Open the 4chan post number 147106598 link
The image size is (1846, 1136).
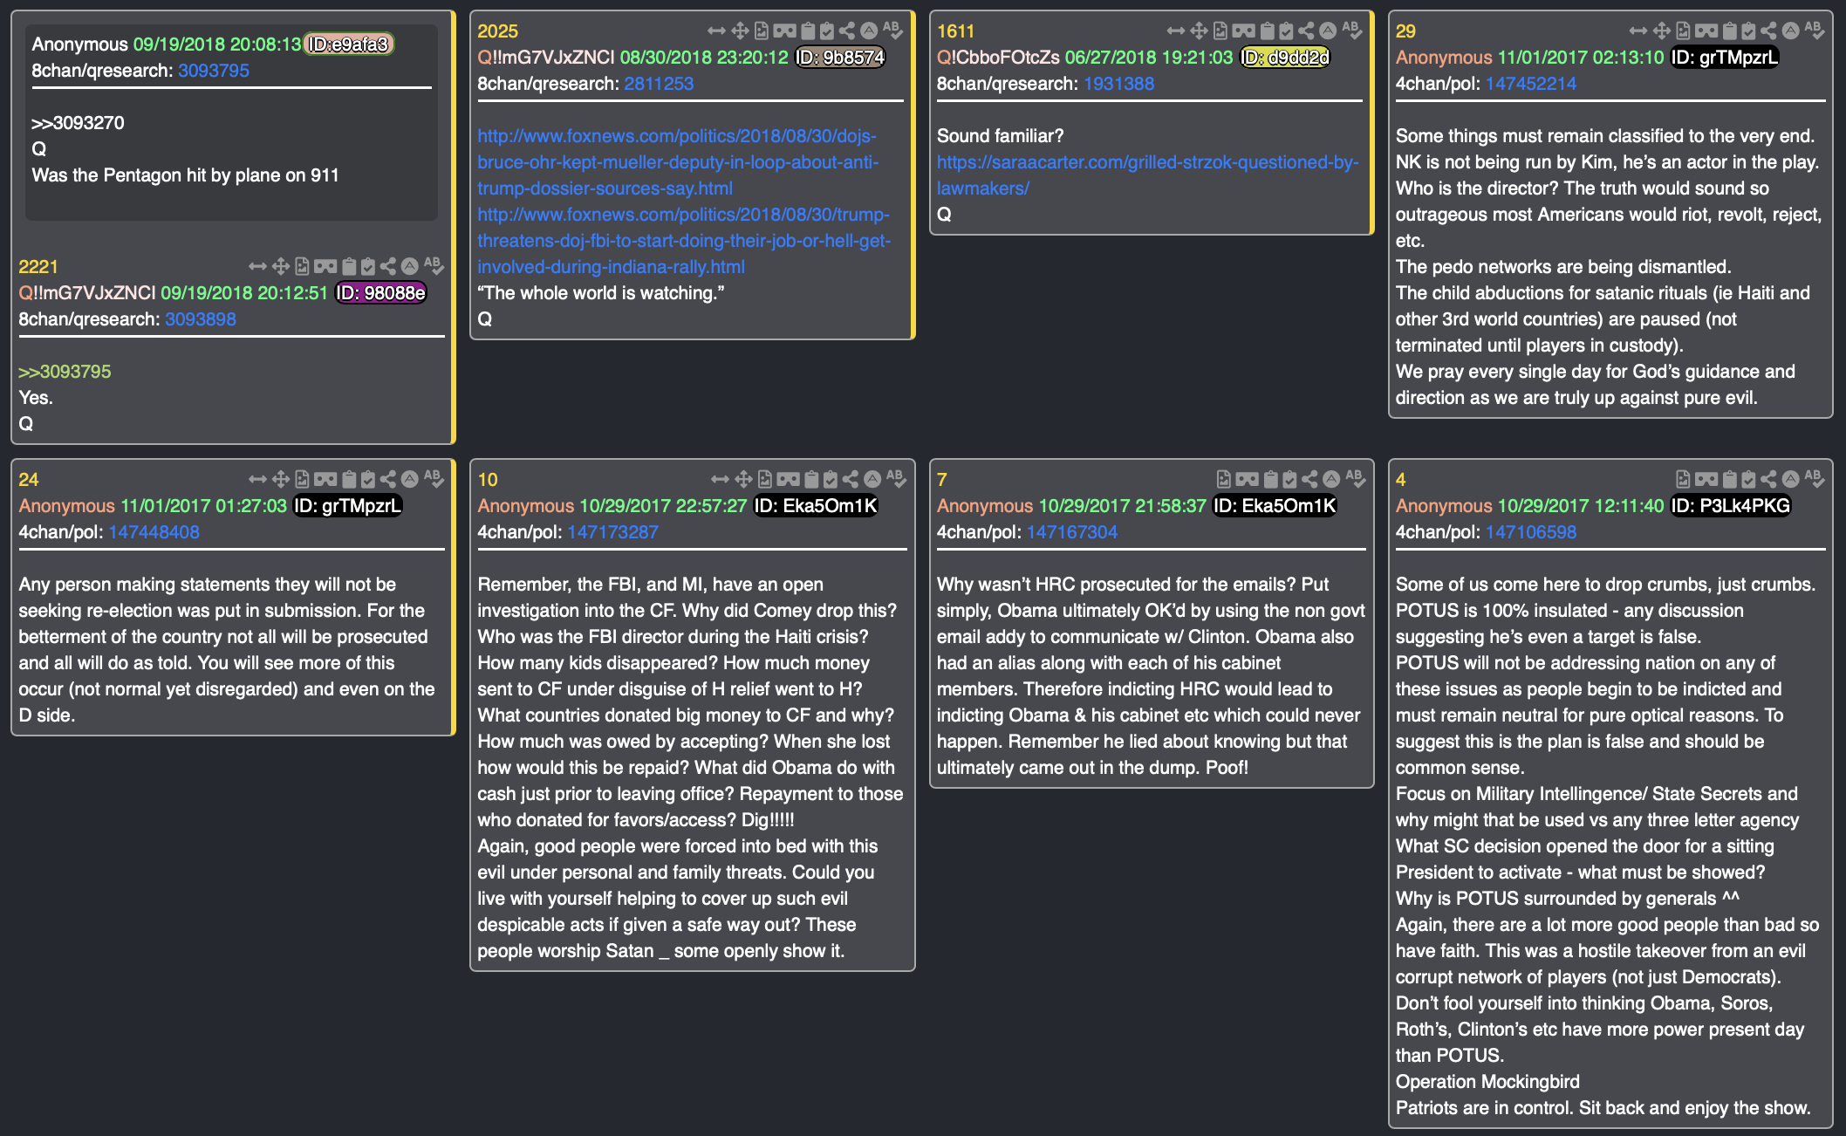click(x=1531, y=532)
